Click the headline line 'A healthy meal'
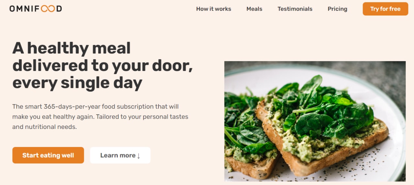The height and width of the screenshot is (185, 414). [x=71, y=48]
